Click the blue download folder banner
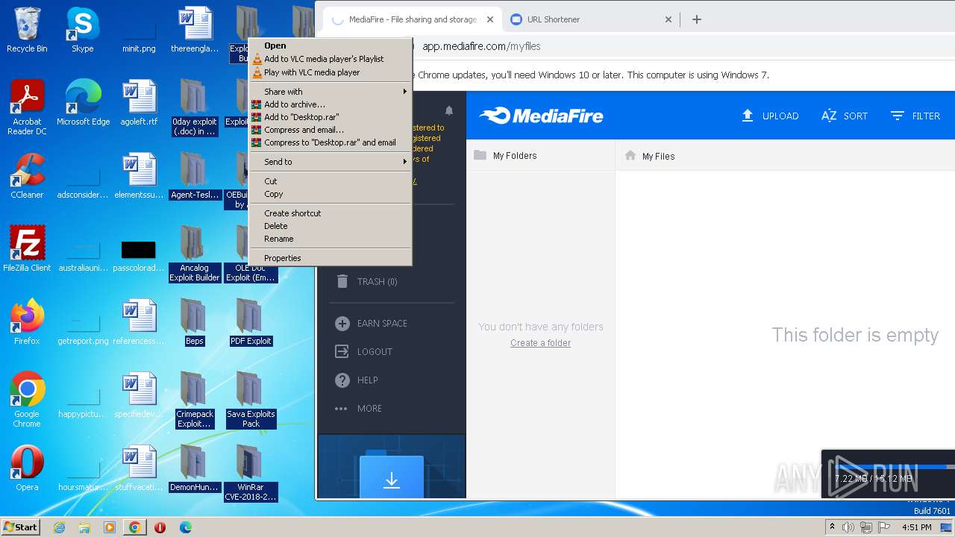 coord(392,466)
